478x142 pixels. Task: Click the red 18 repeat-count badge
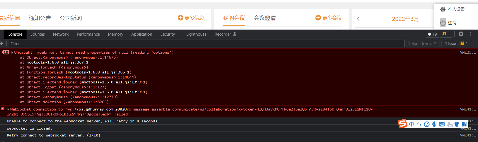coord(6,52)
